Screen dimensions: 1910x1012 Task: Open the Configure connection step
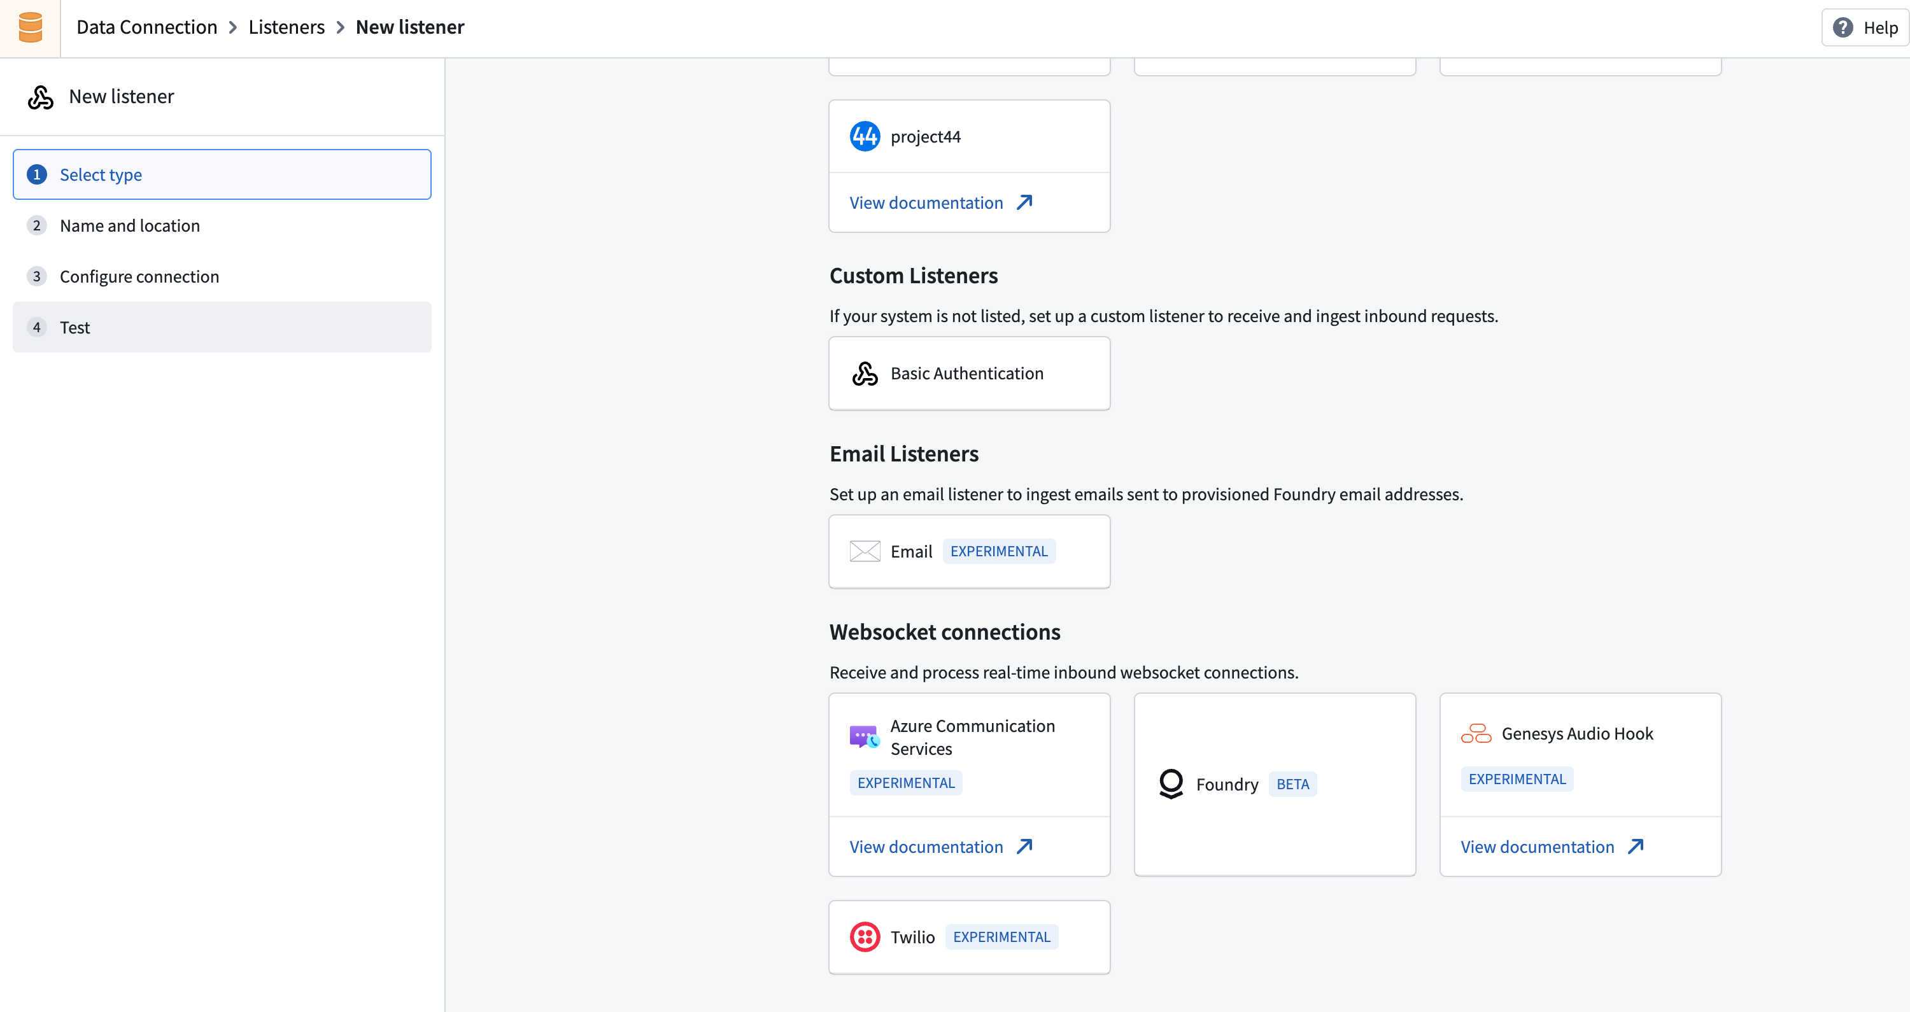click(x=139, y=276)
